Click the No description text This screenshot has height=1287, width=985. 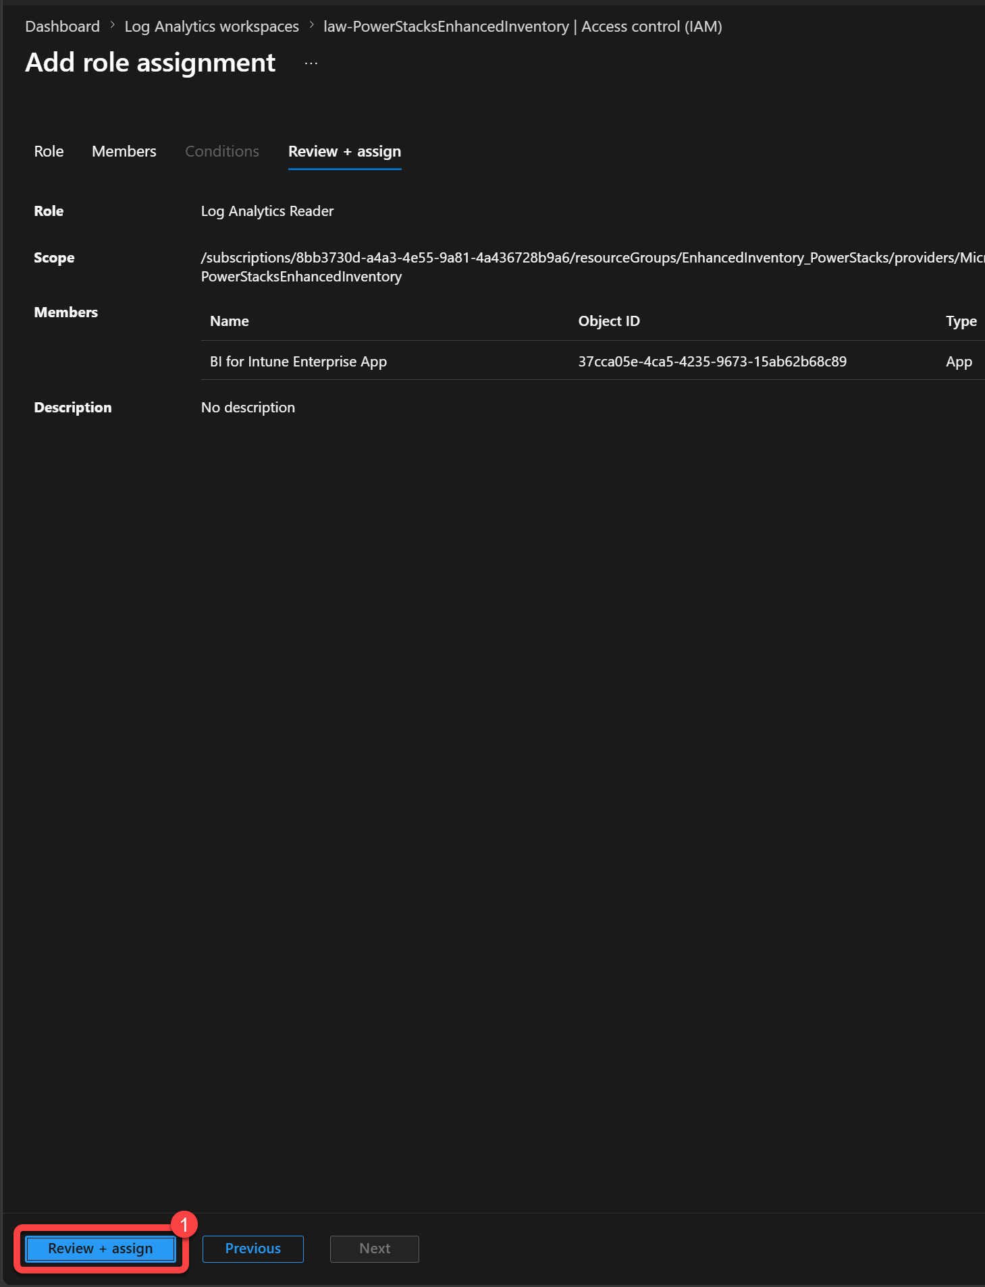click(x=248, y=408)
